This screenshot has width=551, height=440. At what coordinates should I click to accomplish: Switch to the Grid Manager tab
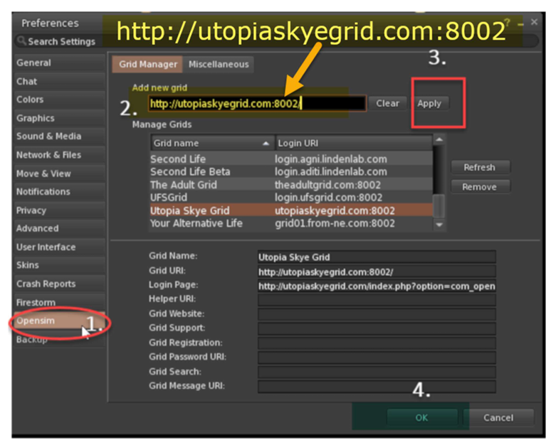coord(147,64)
